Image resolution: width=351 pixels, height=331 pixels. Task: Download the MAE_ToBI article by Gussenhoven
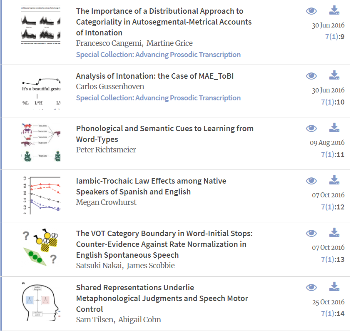(334, 75)
